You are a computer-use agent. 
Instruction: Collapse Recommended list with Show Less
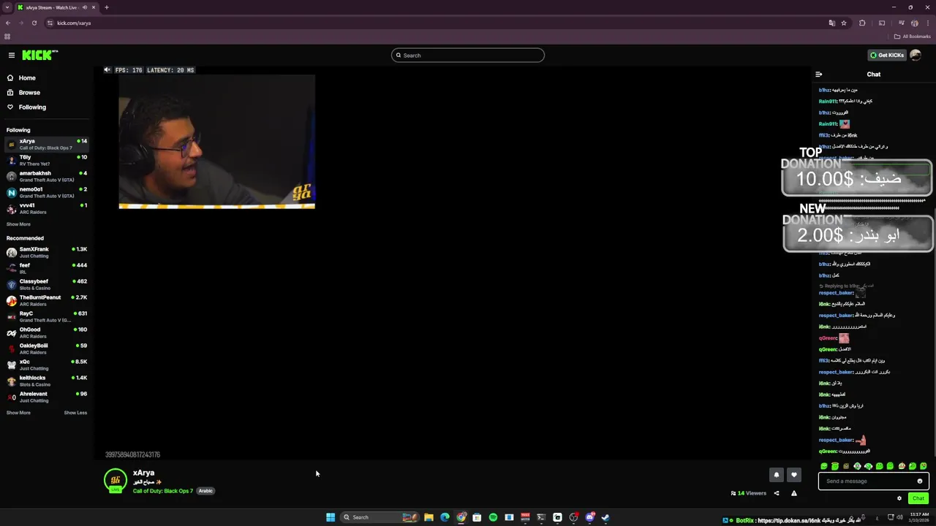pyautogui.click(x=75, y=413)
